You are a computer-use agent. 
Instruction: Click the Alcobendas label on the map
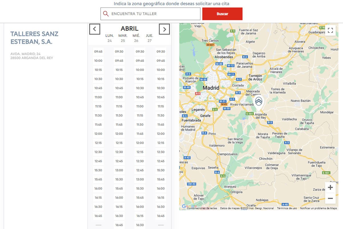pos(224,57)
